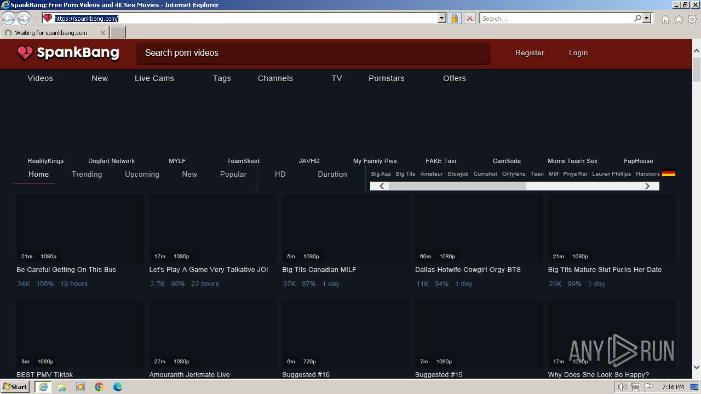701x394 pixels.
Task: Open the Register link
Action: point(530,53)
